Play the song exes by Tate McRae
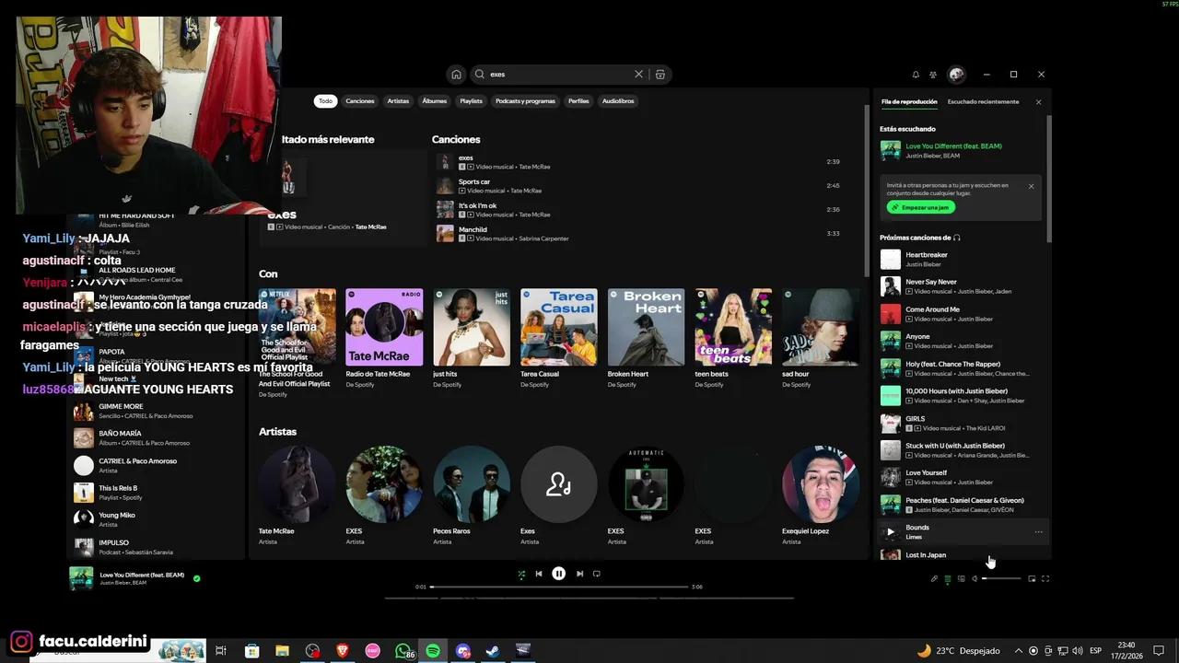Image resolution: width=1179 pixels, height=663 pixels. coord(638,162)
